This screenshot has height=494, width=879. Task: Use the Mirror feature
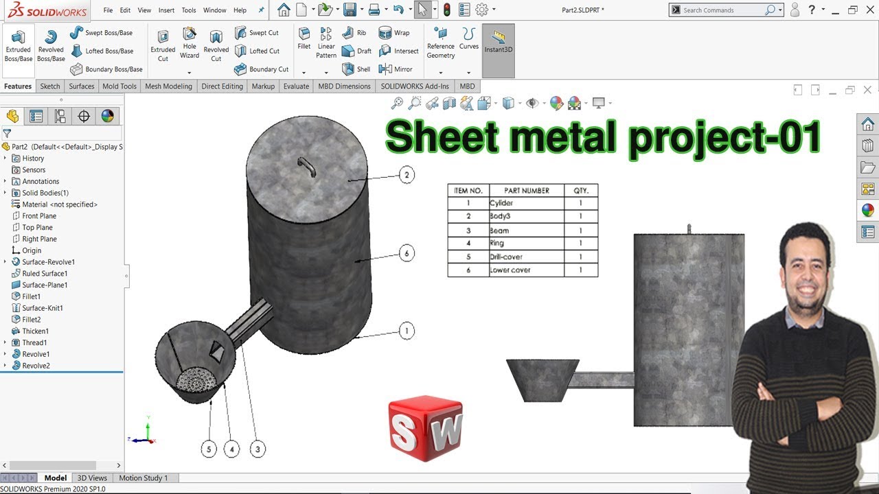click(396, 69)
